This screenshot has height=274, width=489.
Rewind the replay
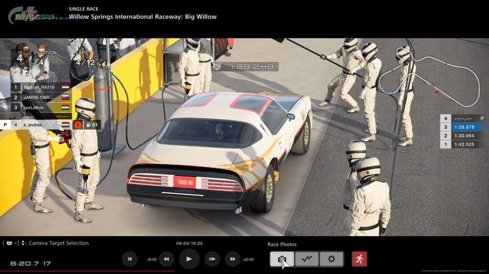click(167, 259)
